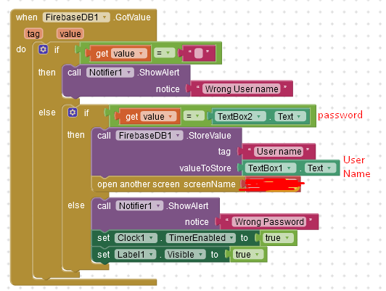Open the FirebaseDB1 dropdown in GotValue header
The height and width of the screenshot is (291, 386).
tap(76, 17)
